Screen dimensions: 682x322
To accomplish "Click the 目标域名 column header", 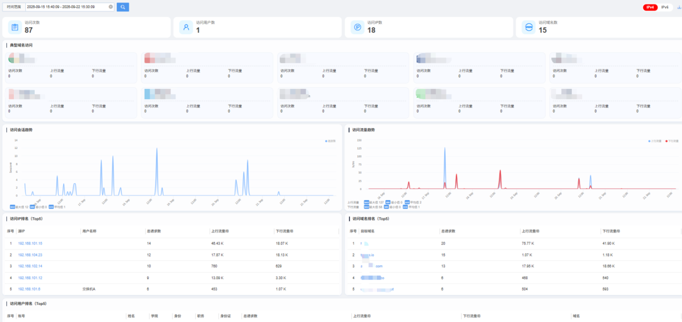I will (367, 231).
